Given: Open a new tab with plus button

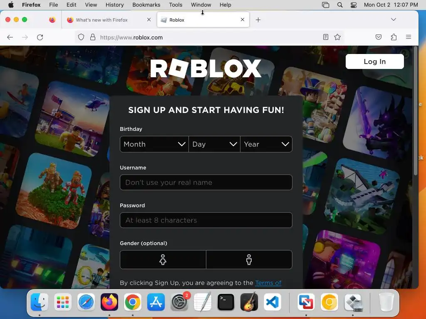Looking at the screenshot, I should point(258,20).
